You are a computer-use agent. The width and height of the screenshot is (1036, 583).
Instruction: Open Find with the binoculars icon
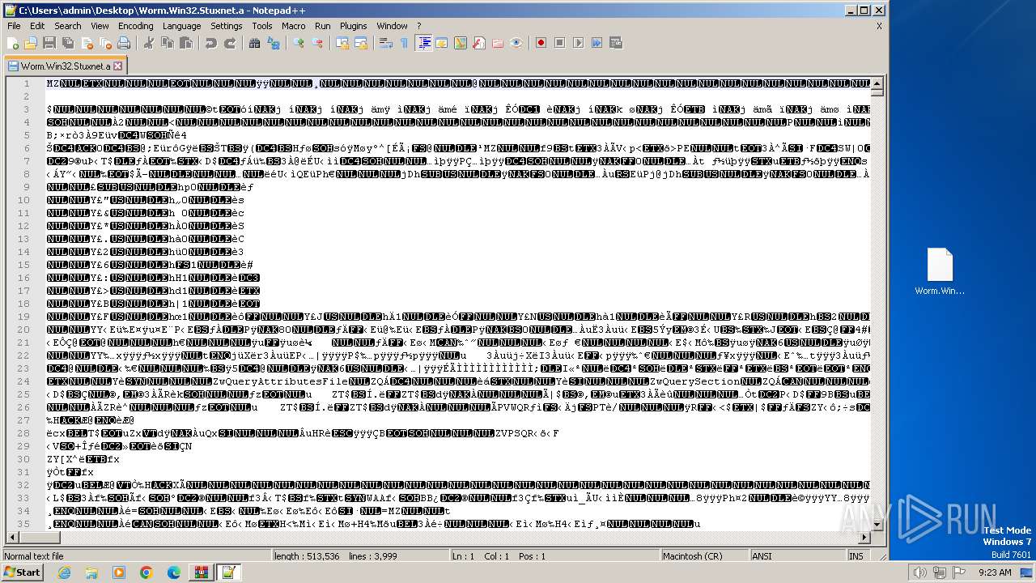[255, 43]
